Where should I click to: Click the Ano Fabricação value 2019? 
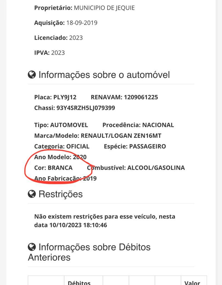click(x=90, y=178)
